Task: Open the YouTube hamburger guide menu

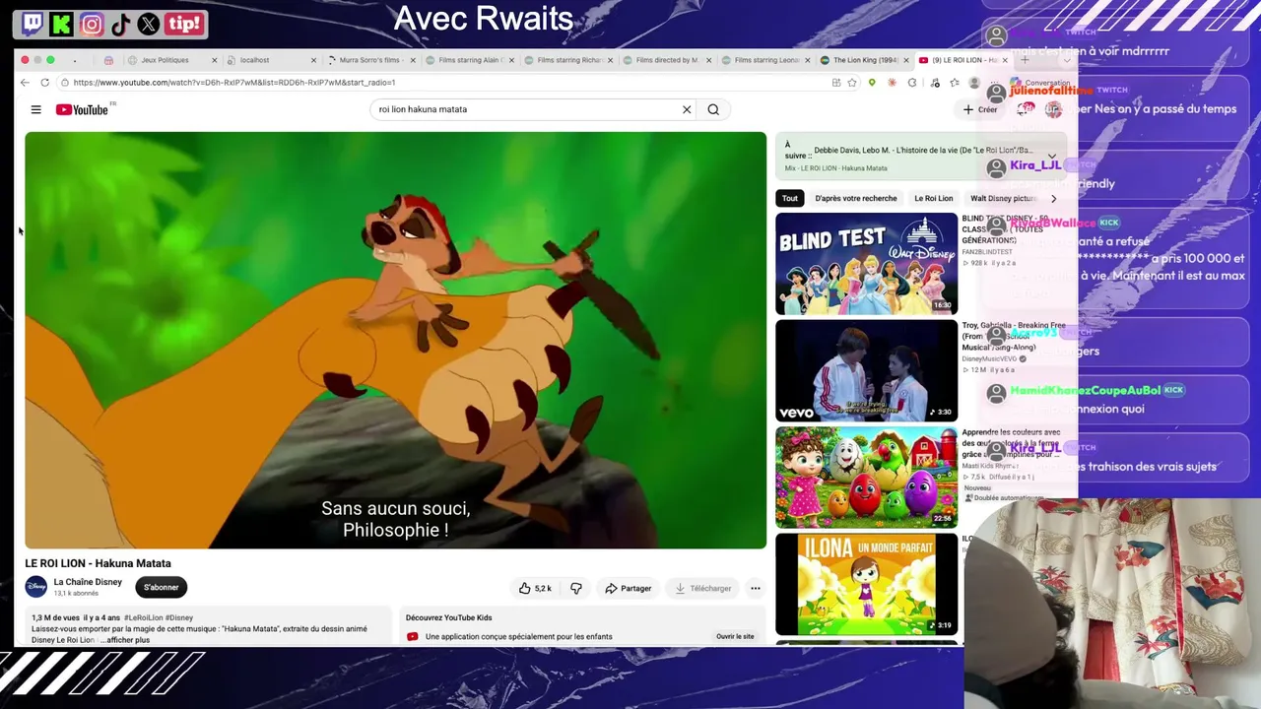Action: [x=35, y=109]
